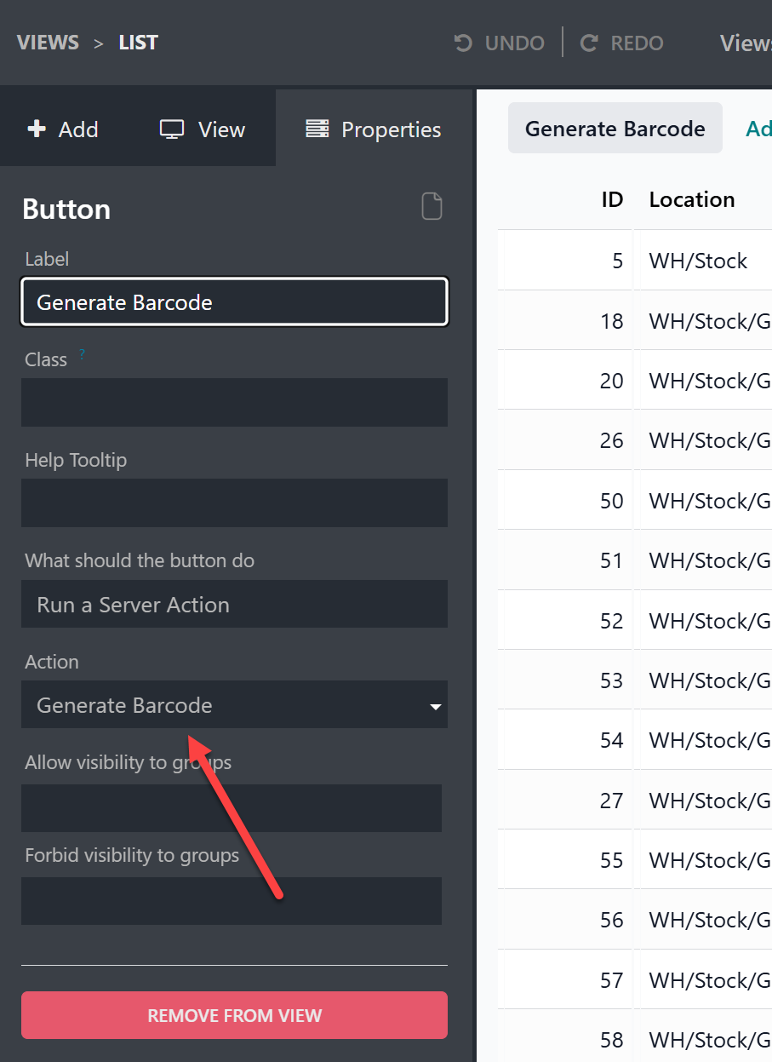Viewport: 772px width, 1062px height.
Task: Switch to the View tab
Action: [x=203, y=129]
